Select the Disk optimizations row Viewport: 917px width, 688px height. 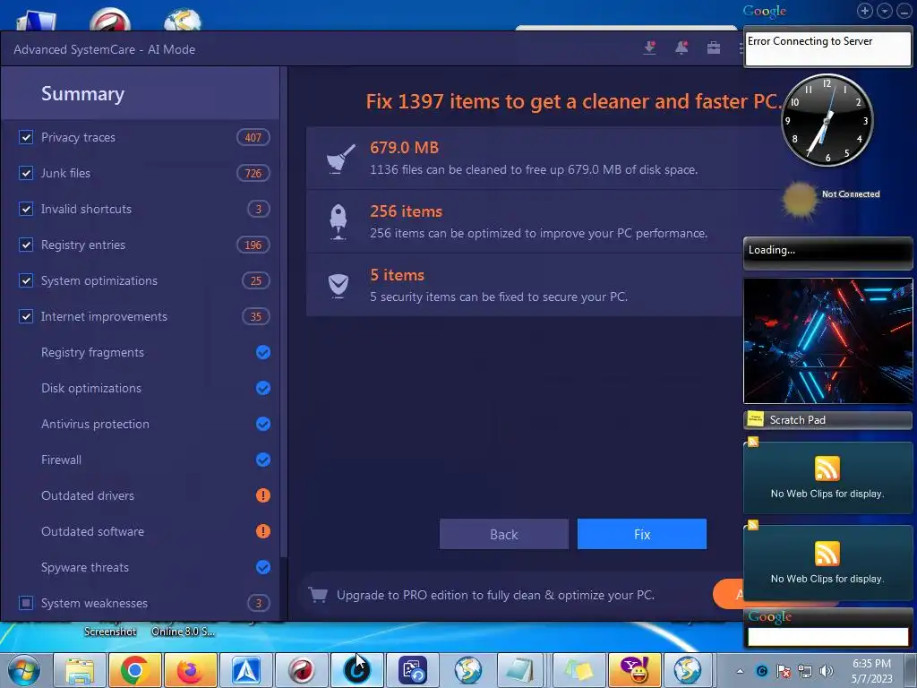[141, 388]
